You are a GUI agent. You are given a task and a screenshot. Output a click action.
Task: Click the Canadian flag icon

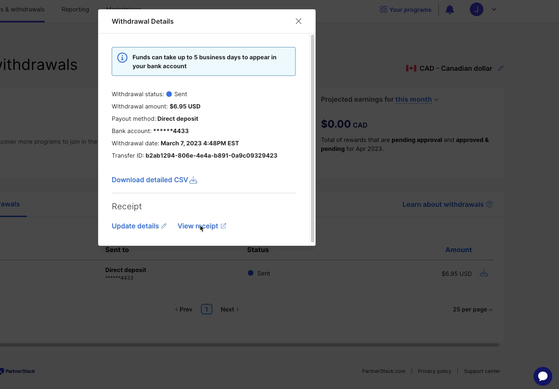click(x=411, y=68)
